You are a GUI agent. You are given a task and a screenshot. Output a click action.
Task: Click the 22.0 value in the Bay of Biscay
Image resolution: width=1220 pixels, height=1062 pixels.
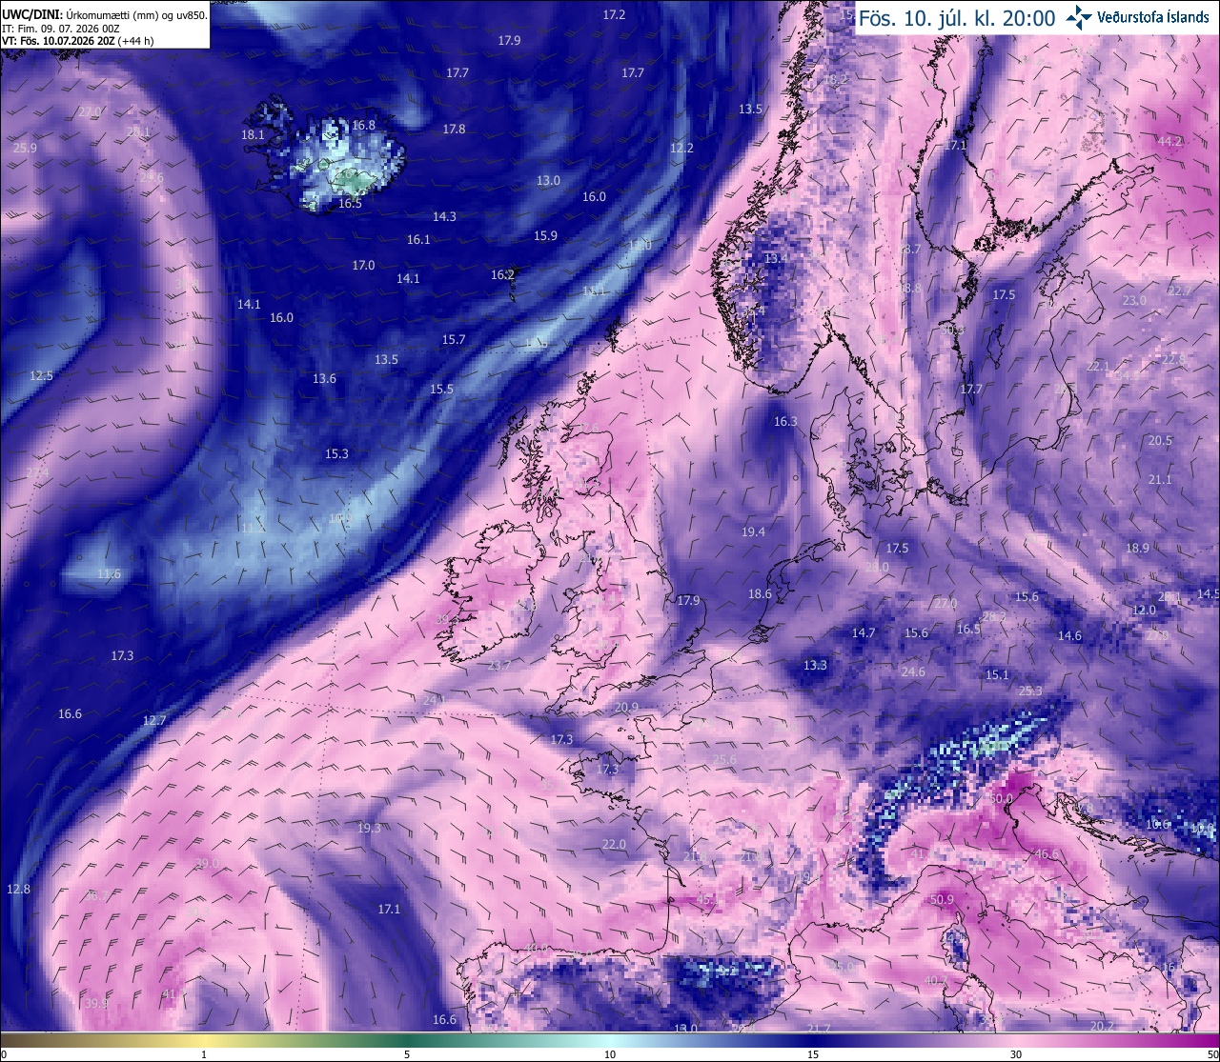tap(614, 844)
